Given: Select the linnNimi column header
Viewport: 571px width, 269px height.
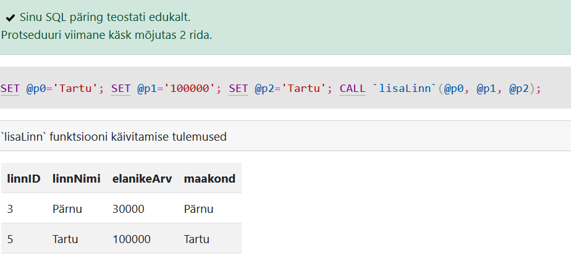Looking at the screenshot, I should click(x=76, y=178).
